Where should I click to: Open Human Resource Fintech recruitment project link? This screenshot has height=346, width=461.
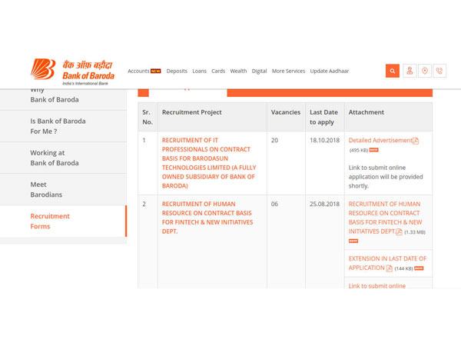click(207, 218)
